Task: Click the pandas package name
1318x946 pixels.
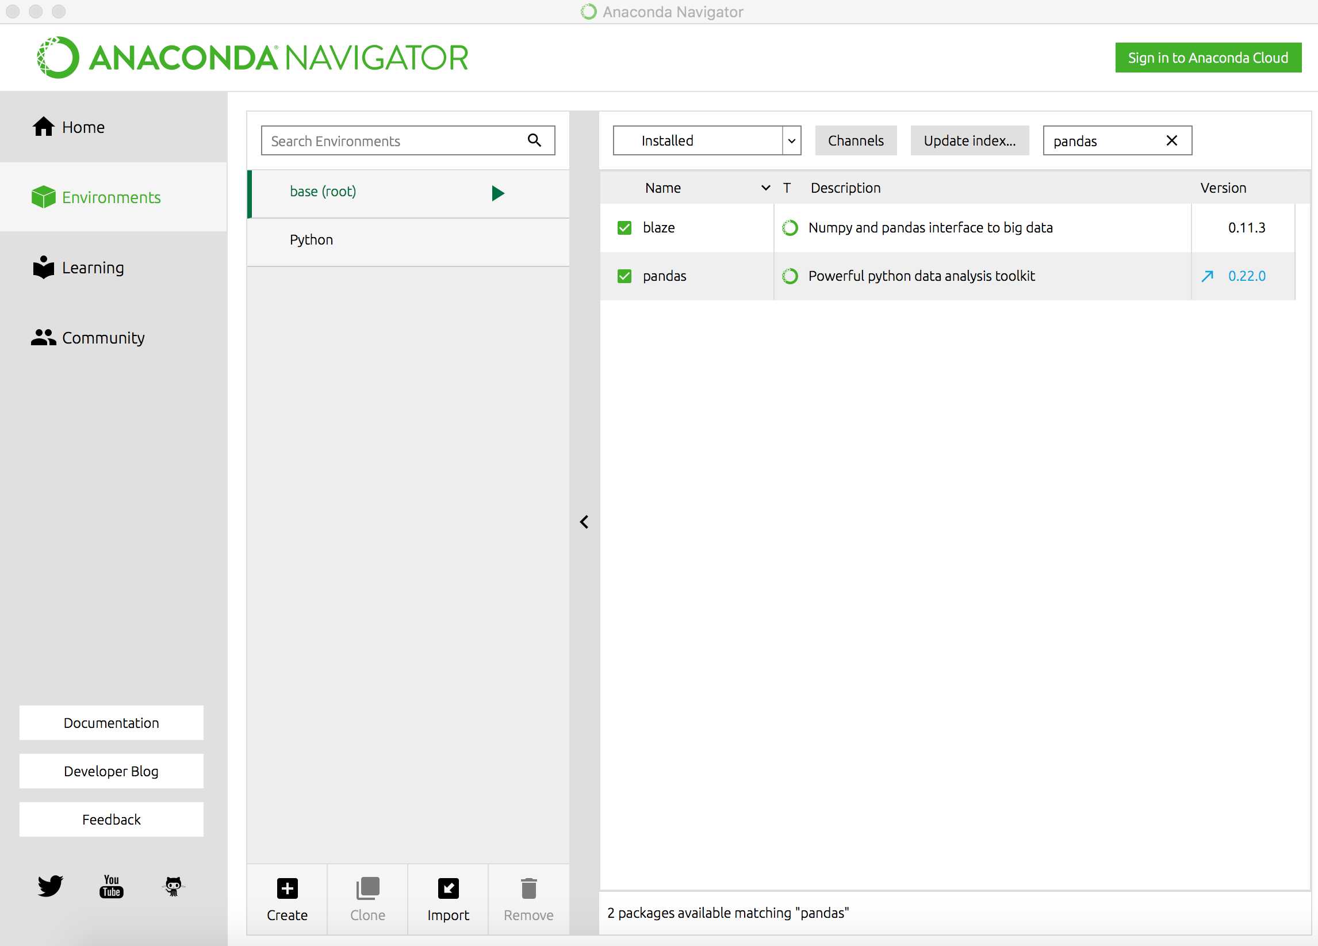Action: 664,276
